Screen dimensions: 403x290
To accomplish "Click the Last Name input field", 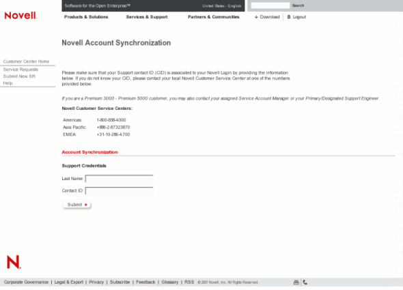I will click(x=120, y=179).
